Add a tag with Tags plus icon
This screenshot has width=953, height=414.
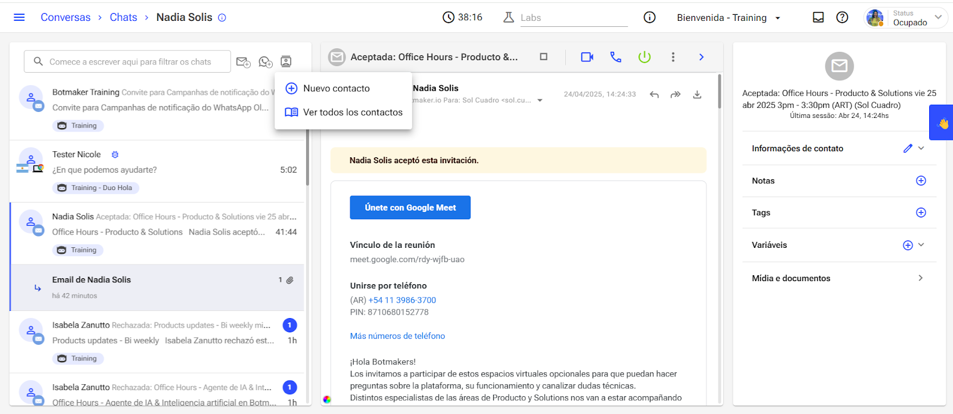pyautogui.click(x=921, y=213)
